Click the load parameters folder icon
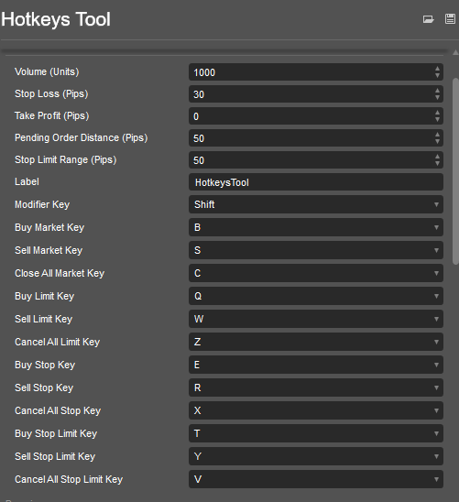 click(428, 19)
